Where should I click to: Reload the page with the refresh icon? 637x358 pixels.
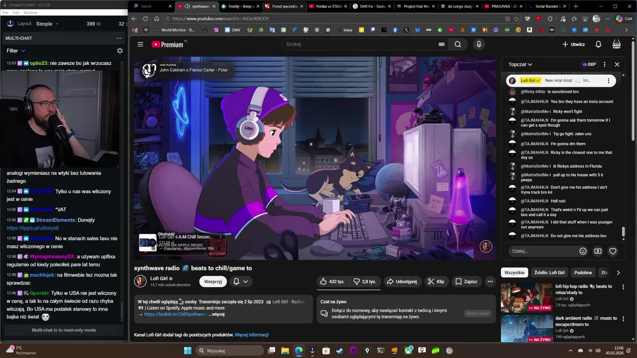tap(145, 19)
